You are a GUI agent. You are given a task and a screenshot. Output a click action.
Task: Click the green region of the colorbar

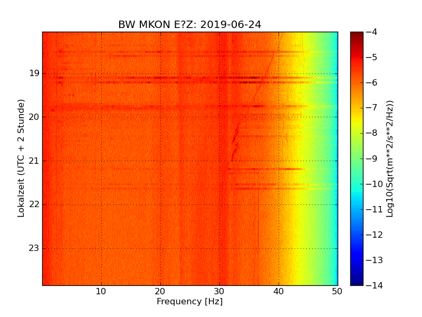click(357, 159)
